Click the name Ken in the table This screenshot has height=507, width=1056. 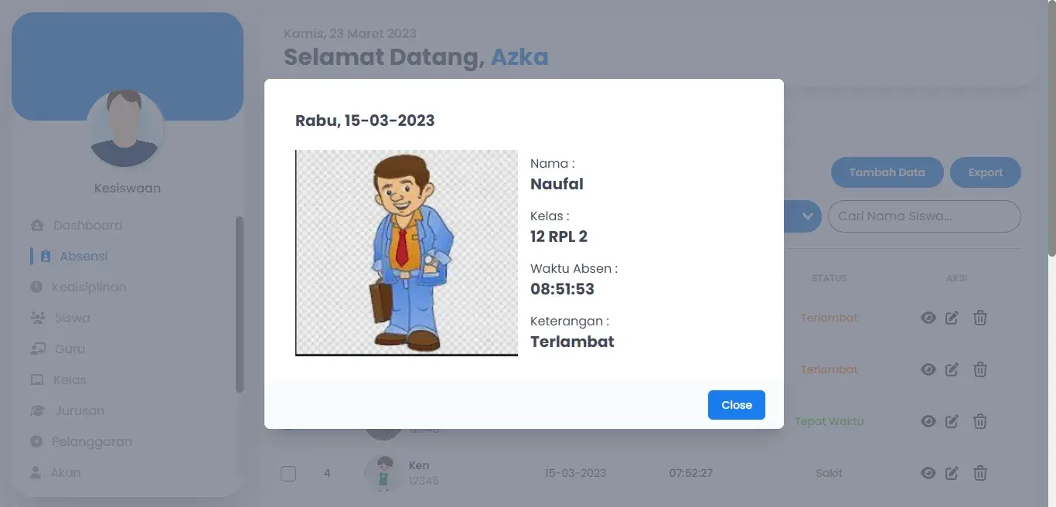point(419,465)
